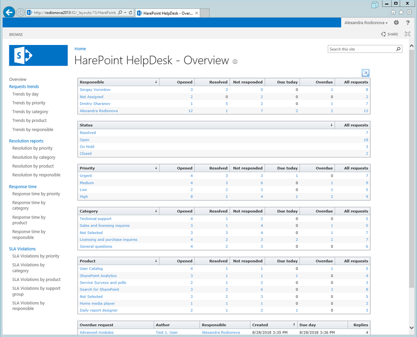417x337 pixels.
Task: Click the Focus on Content icon
Action: coord(407,34)
